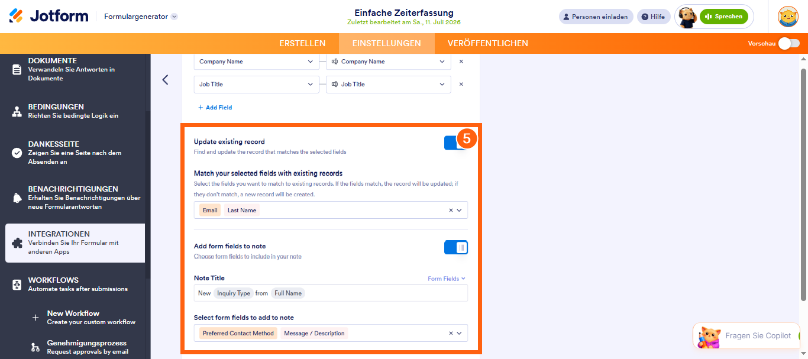Open the left Company Name dropdown

tap(256, 62)
